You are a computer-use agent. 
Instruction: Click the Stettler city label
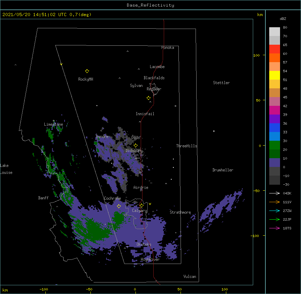[221, 83]
